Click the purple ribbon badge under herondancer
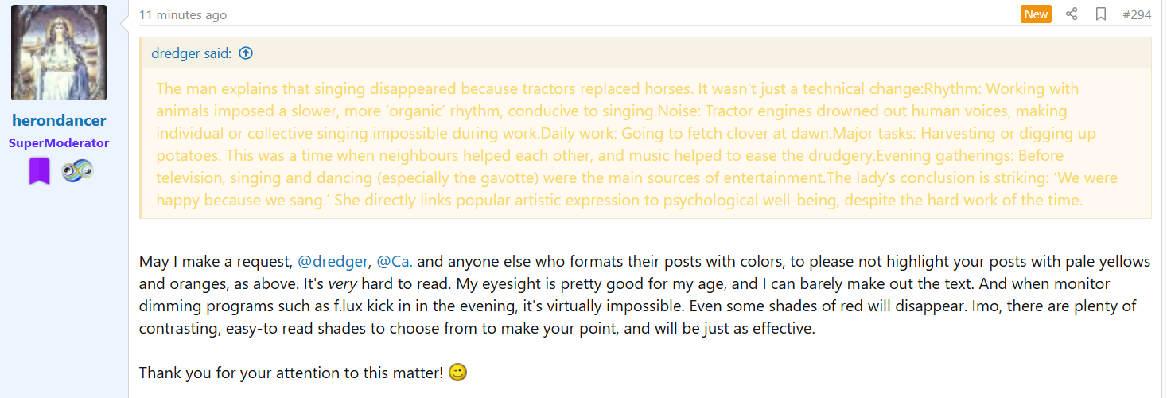Viewport: 1167px width, 398px height. tap(39, 171)
